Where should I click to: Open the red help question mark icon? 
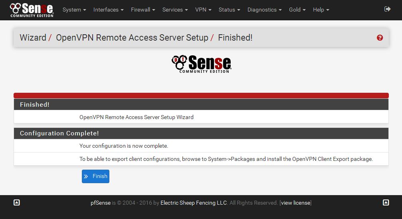[x=380, y=38]
